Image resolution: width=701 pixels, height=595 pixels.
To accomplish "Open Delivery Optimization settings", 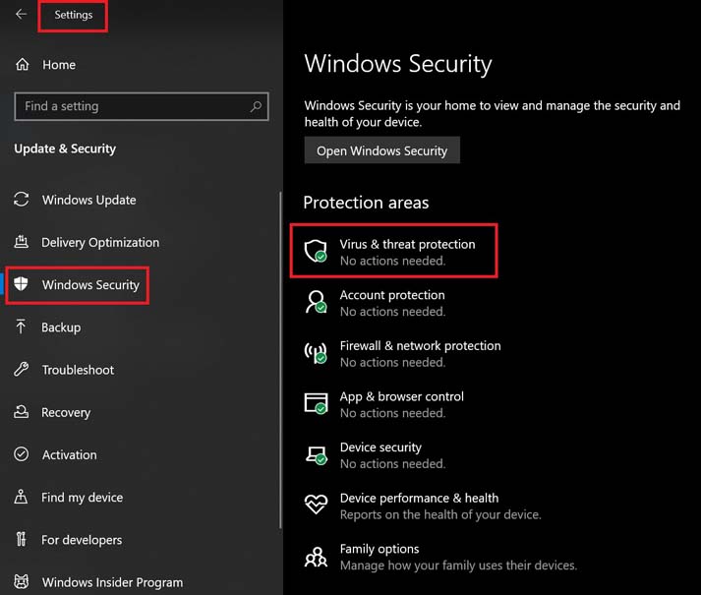I will (100, 242).
